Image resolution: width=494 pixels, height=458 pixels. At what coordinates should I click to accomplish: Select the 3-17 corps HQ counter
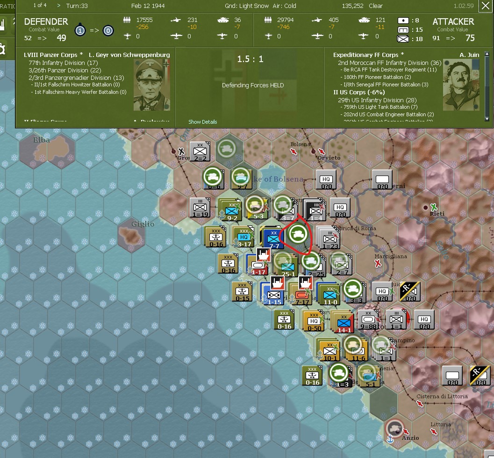pyautogui.click(x=244, y=237)
